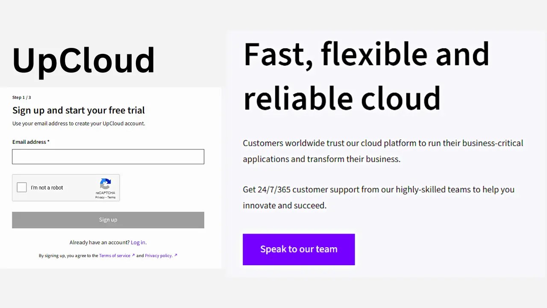Click the account creation instruction text
The image size is (547, 308).
(x=78, y=123)
